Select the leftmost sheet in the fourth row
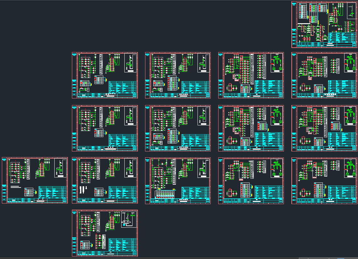Screen dimensions: 358x259 [35, 180]
